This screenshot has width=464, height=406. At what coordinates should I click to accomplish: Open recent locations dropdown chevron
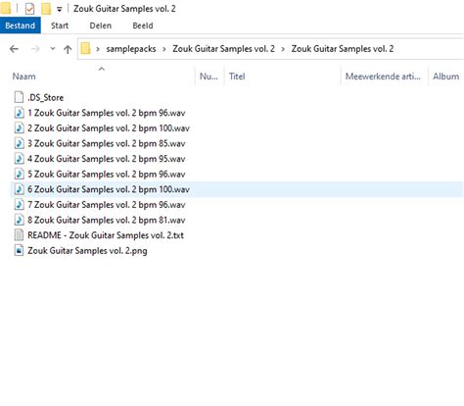tap(53, 49)
